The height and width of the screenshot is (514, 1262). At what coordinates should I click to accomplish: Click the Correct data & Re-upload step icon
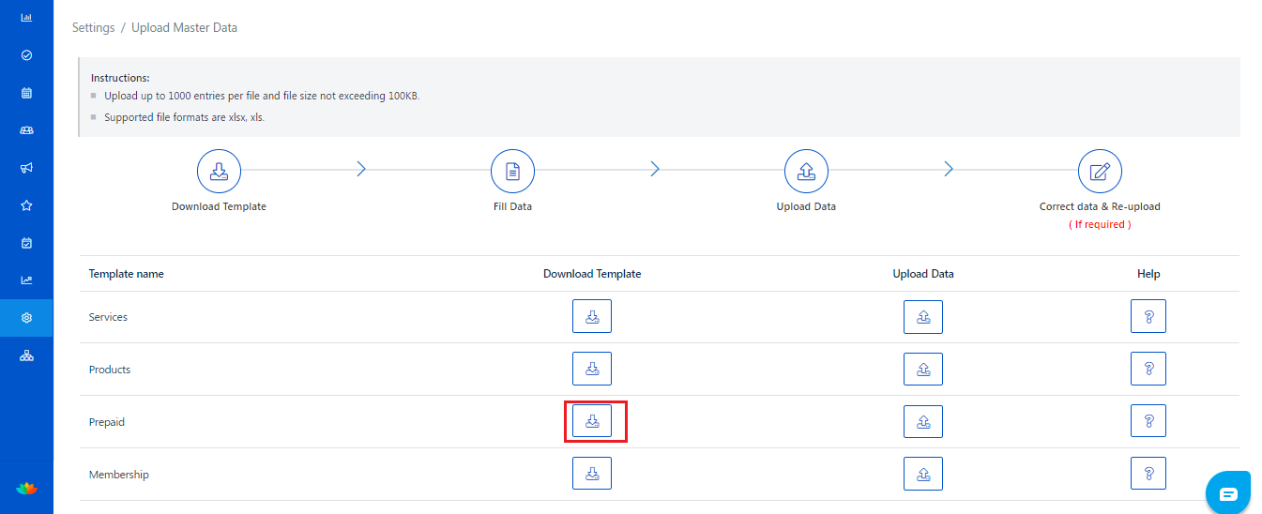[x=1100, y=172]
